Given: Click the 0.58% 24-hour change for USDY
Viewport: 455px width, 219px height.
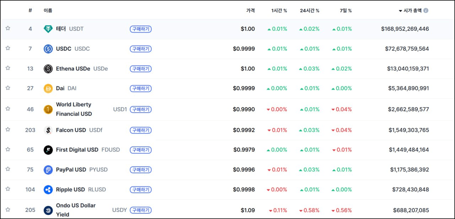Looking at the screenshot, I should point(309,210).
